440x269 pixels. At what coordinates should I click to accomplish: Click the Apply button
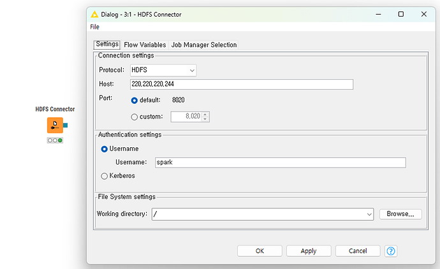click(x=309, y=251)
